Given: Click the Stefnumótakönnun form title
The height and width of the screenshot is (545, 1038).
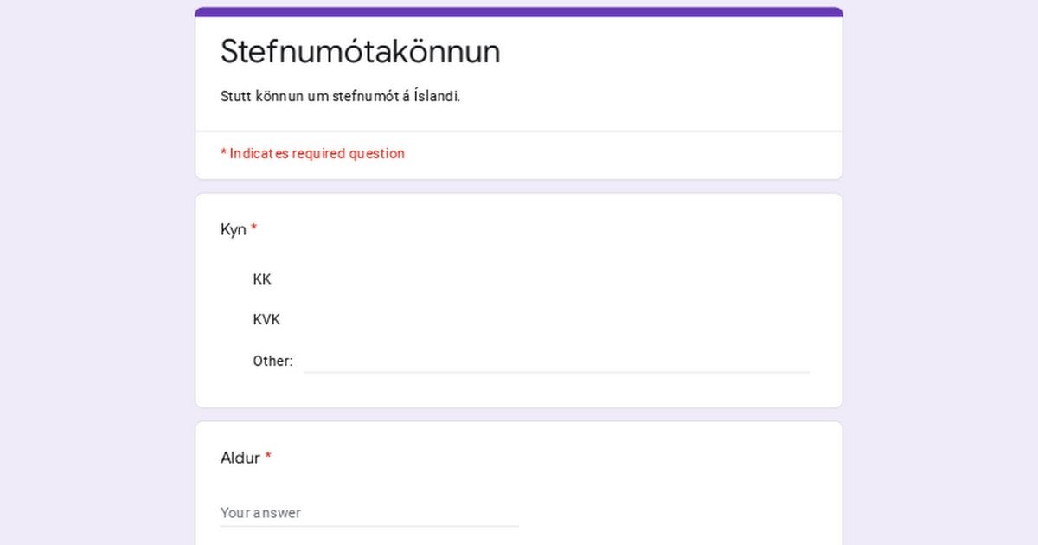Looking at the screenshot, I should pyautogui.click(x=361, y=52).
